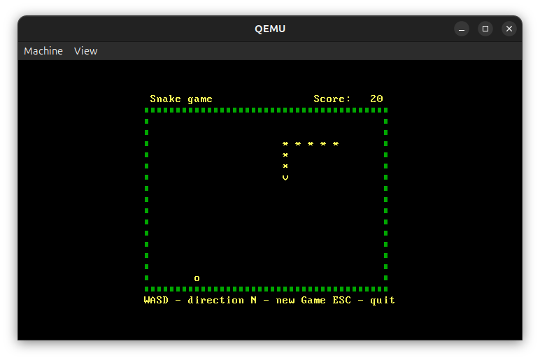Click the 'WASD - direction' instruction text
540x360 pixels.
(194, 300)
